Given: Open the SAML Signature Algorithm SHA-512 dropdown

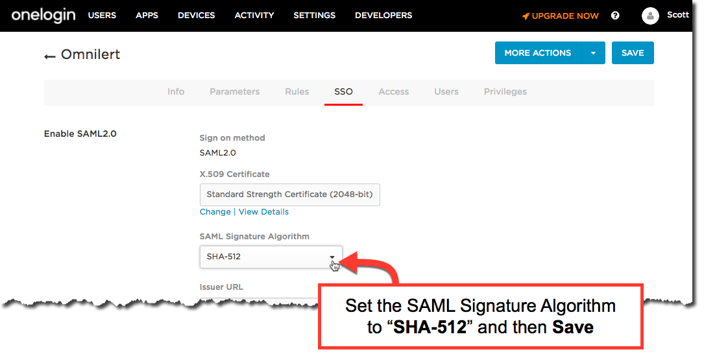Looking at the screenshot, I should 271,257.
